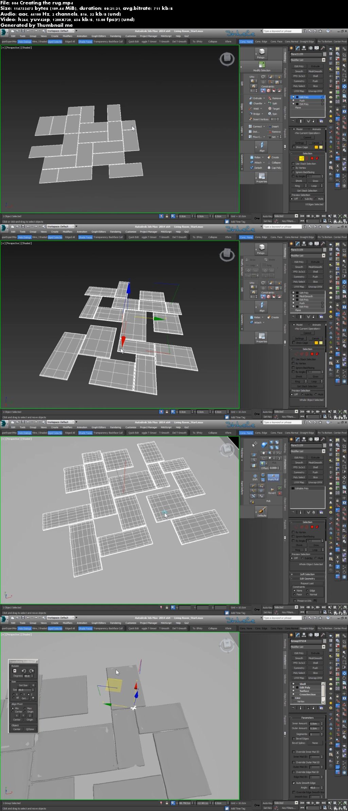Image resolution: width=348 pixels, height=811 pixels.
Task: In the second frame, click Play Animation button
Action: 313,412
